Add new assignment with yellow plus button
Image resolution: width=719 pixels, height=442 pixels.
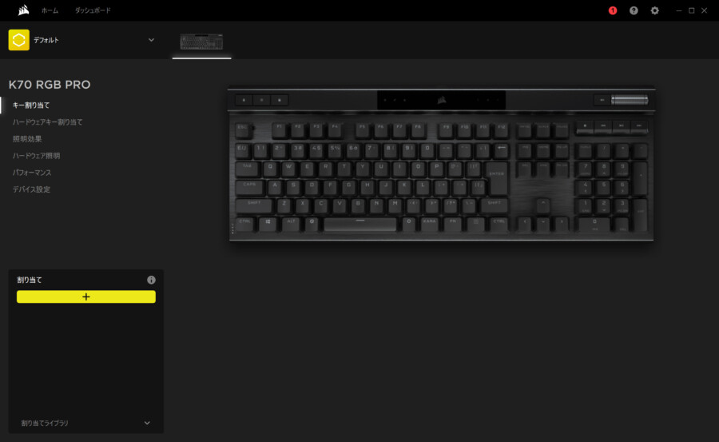coord(86,297)
